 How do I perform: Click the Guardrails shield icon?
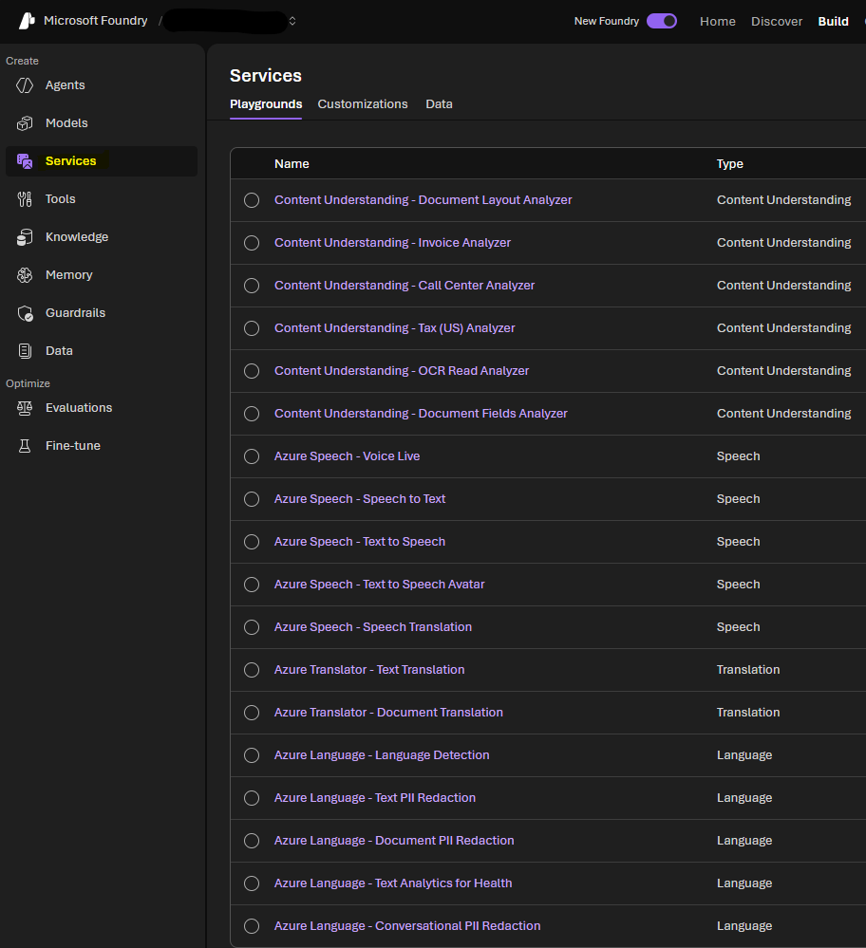(25, 313)
